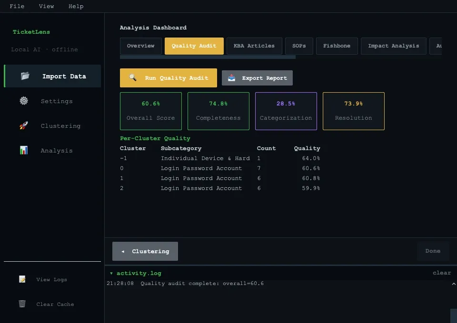Select the Quality Audit tab
Image resolution: width=457 pixels, height=323 pixels.
point(194,46)
